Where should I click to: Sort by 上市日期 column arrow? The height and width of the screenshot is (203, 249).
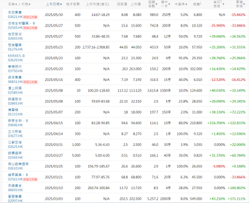61,5
